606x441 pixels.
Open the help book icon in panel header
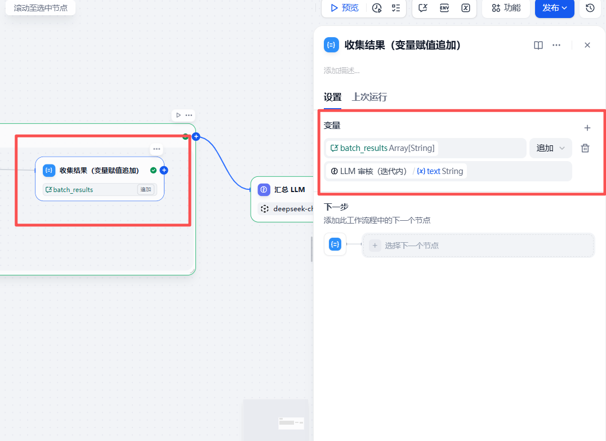click(538, 45)
